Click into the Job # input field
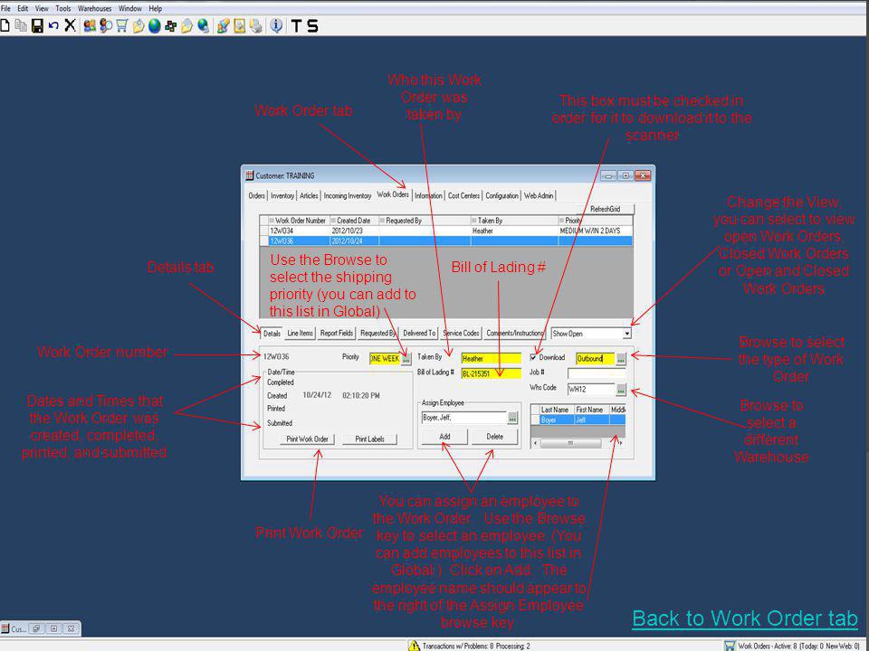The image size is (869, 651). (597, 373)
